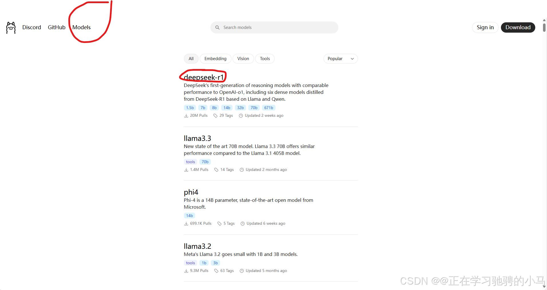Click the download icon beside 9.3M Pulls
The width and height of the screenshot is (547, 290).
tap(186, 271)
